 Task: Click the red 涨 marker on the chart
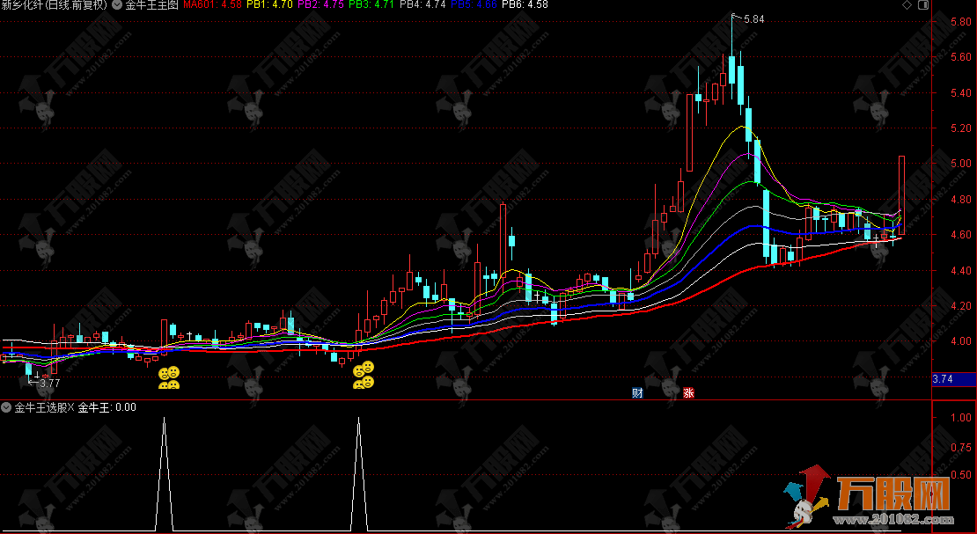[688, 393]
